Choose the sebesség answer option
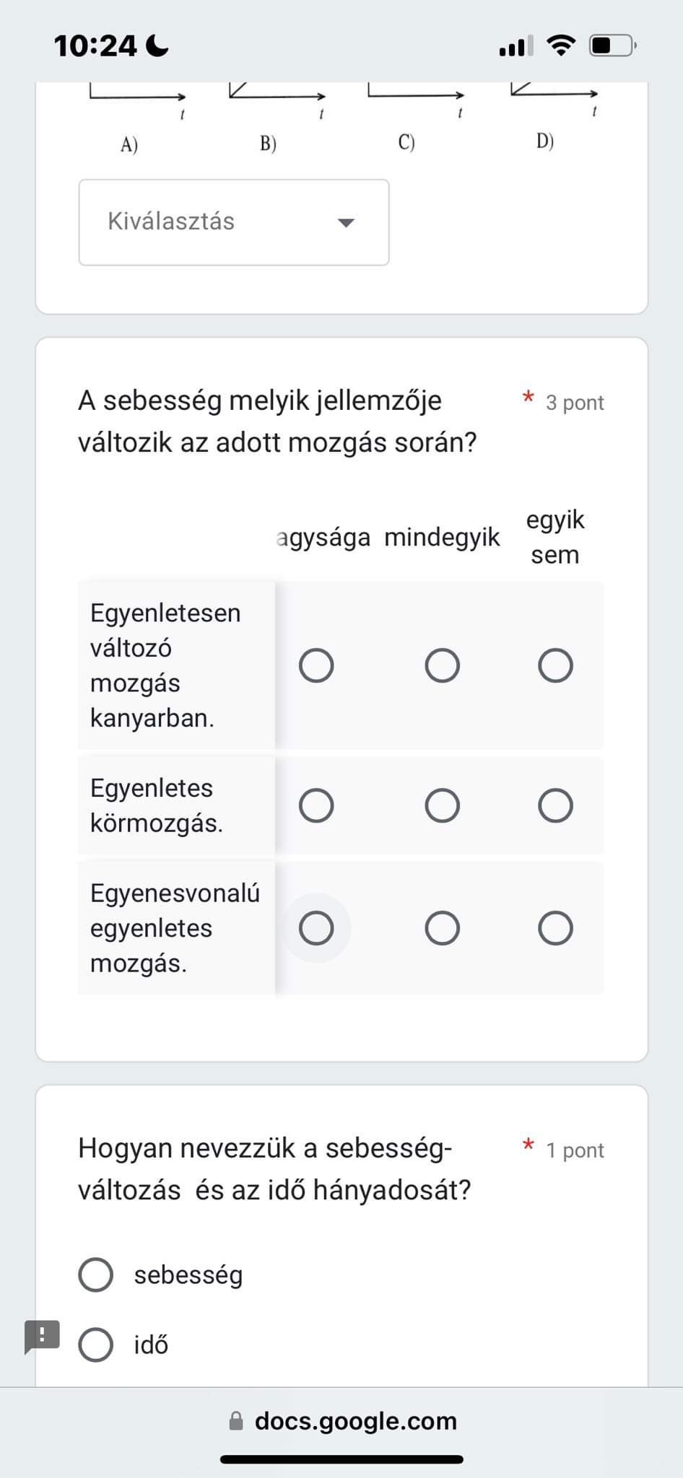Image resolution: width=683 pixels, height=1478 pixels. 95,1274
